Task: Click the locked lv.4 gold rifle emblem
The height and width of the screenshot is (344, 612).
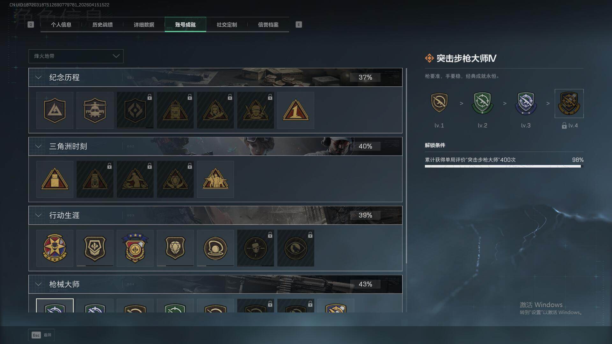Action: [569, 104]
